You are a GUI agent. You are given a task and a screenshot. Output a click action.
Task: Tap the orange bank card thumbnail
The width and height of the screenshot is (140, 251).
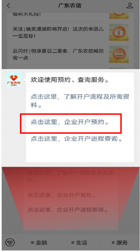coord(119,54)
